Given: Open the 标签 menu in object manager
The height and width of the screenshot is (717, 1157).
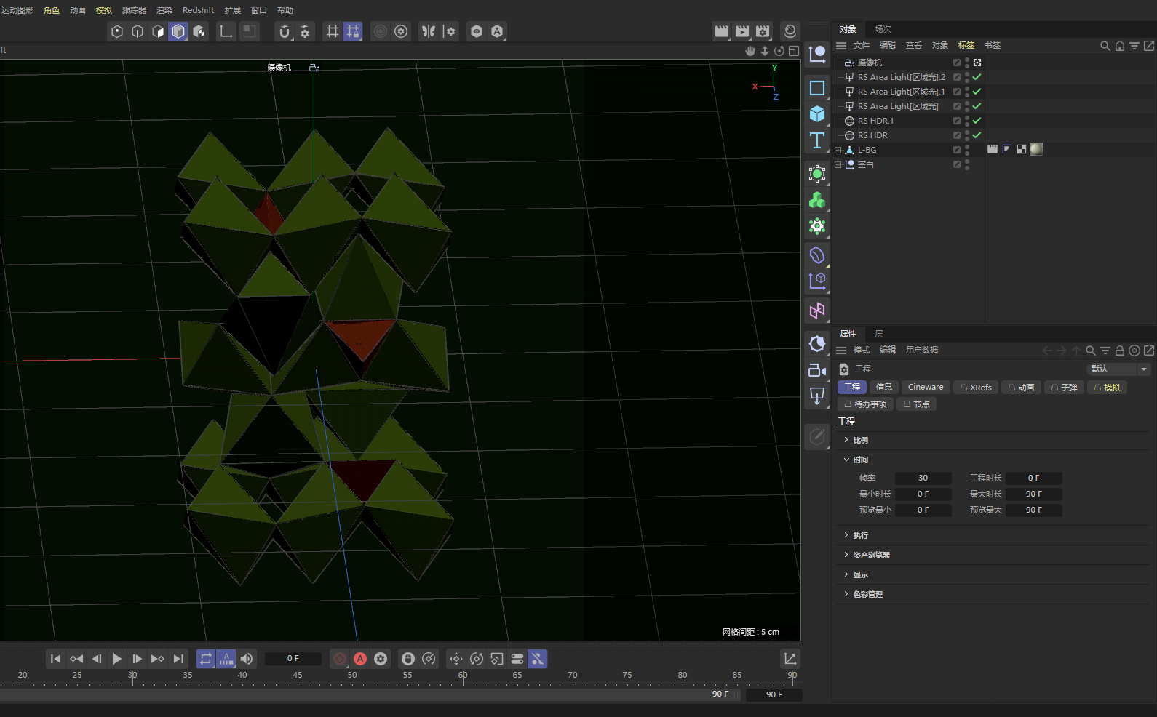Looking at the screenshot, I should (966, 45).
